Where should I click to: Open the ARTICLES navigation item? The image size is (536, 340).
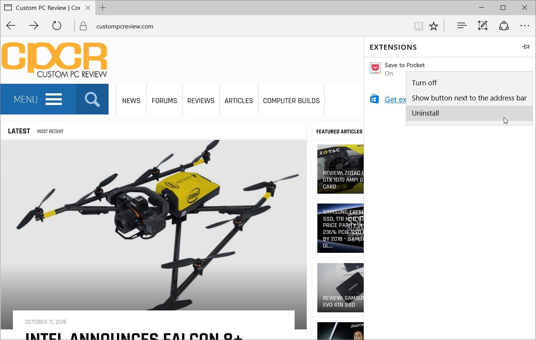click(239, 100)
